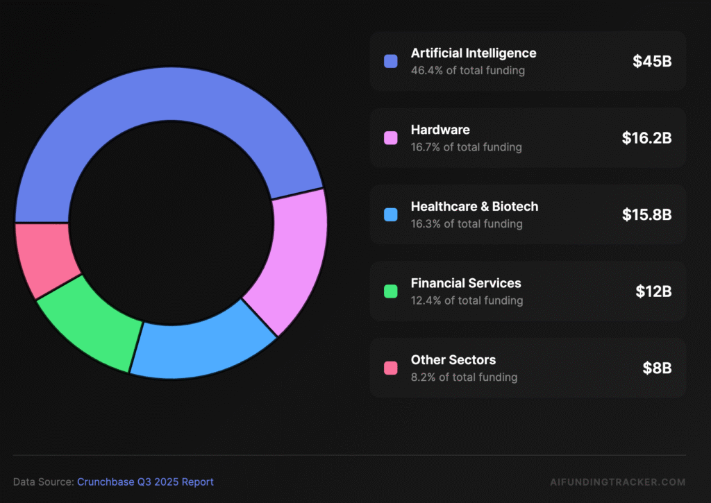Click the Artificial Intelligence purple-blue legend swatch
711x503 pixels.
(x=391, y=61)
